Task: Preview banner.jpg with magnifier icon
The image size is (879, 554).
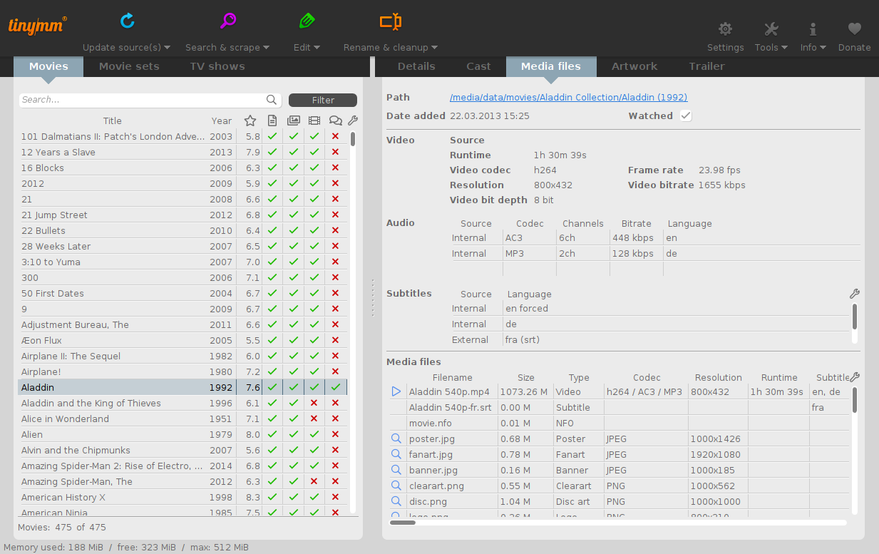Action: 396,470
